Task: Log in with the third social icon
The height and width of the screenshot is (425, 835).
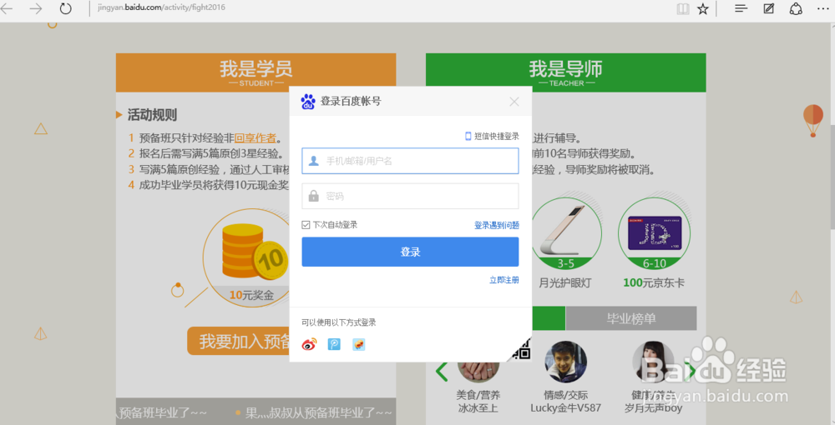Action: click(359, 345)
